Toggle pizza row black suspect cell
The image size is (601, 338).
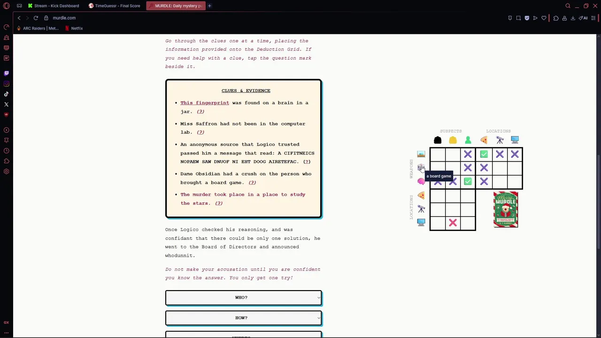pos(438,196)
